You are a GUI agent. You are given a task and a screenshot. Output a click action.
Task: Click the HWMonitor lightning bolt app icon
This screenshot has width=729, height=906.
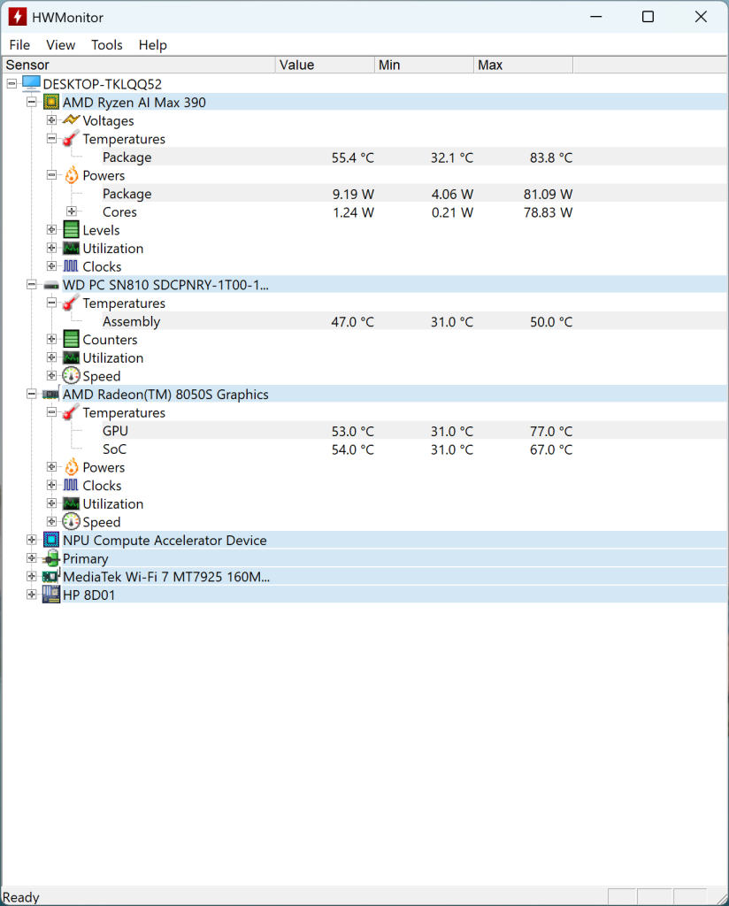18,17
